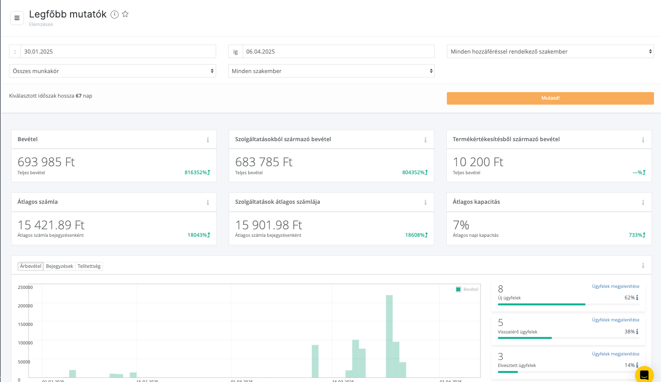This screenshot has width=661, height=382.
Task: Click info icon beside Legfőbb mutatók title
Action: click(115, 15)
